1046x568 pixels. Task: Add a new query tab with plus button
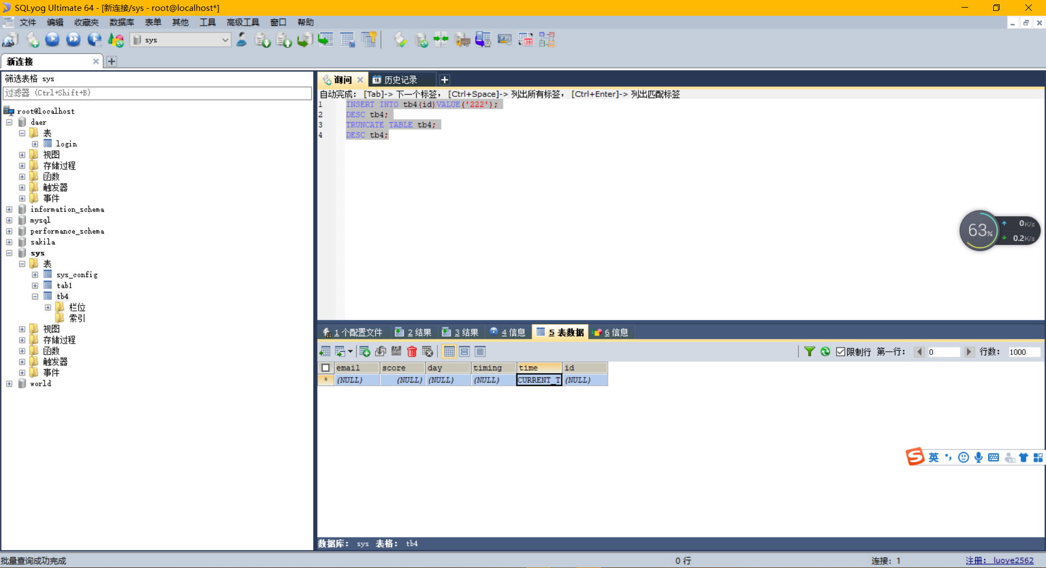445,80
